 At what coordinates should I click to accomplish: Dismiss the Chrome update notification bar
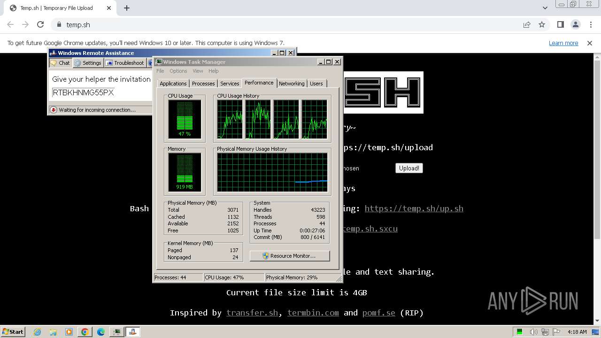tap(590, 43)
